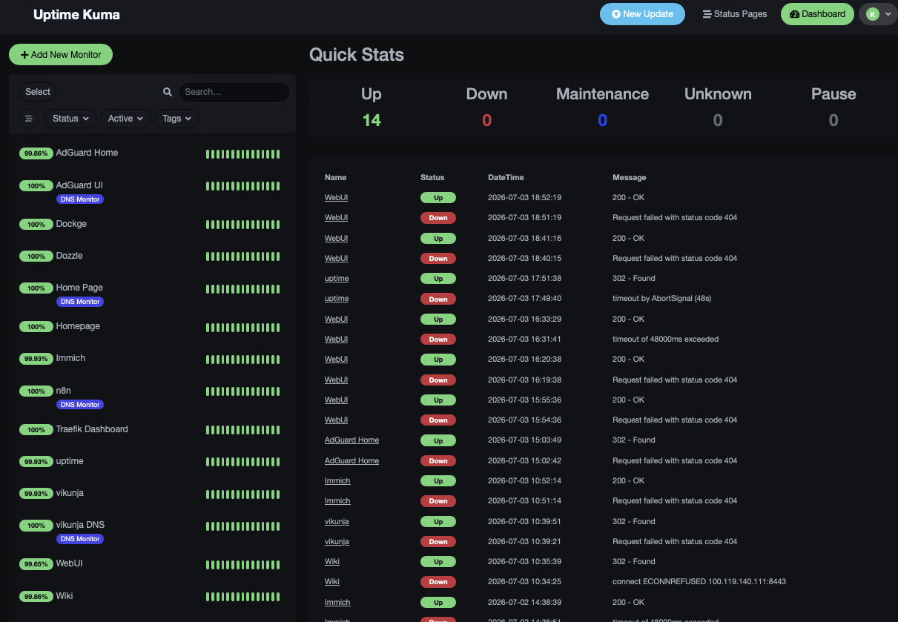Click Add New Monitor button

(61, 55)
